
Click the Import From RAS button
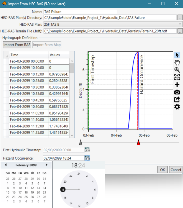pos(17,45)
